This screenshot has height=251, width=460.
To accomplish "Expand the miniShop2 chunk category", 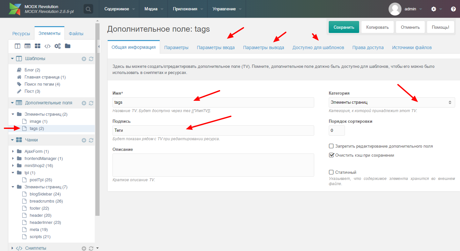I will pos(13,166).
